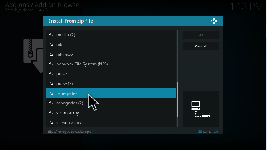Click the network icon next to mk repo
This screenshot has height=150, width=267.
[x=51, y=54]
